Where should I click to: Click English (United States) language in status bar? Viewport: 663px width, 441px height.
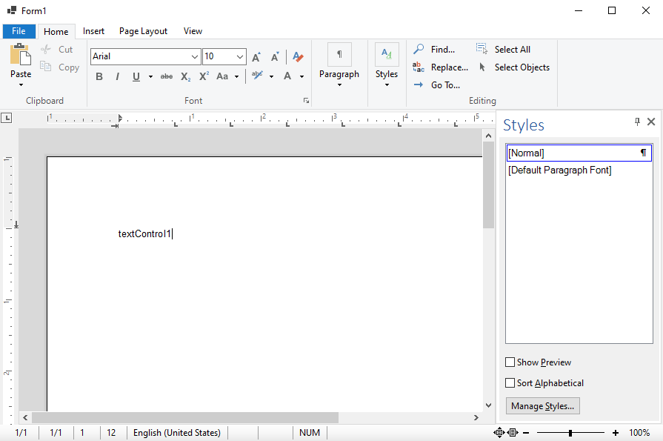click(177, 433)
